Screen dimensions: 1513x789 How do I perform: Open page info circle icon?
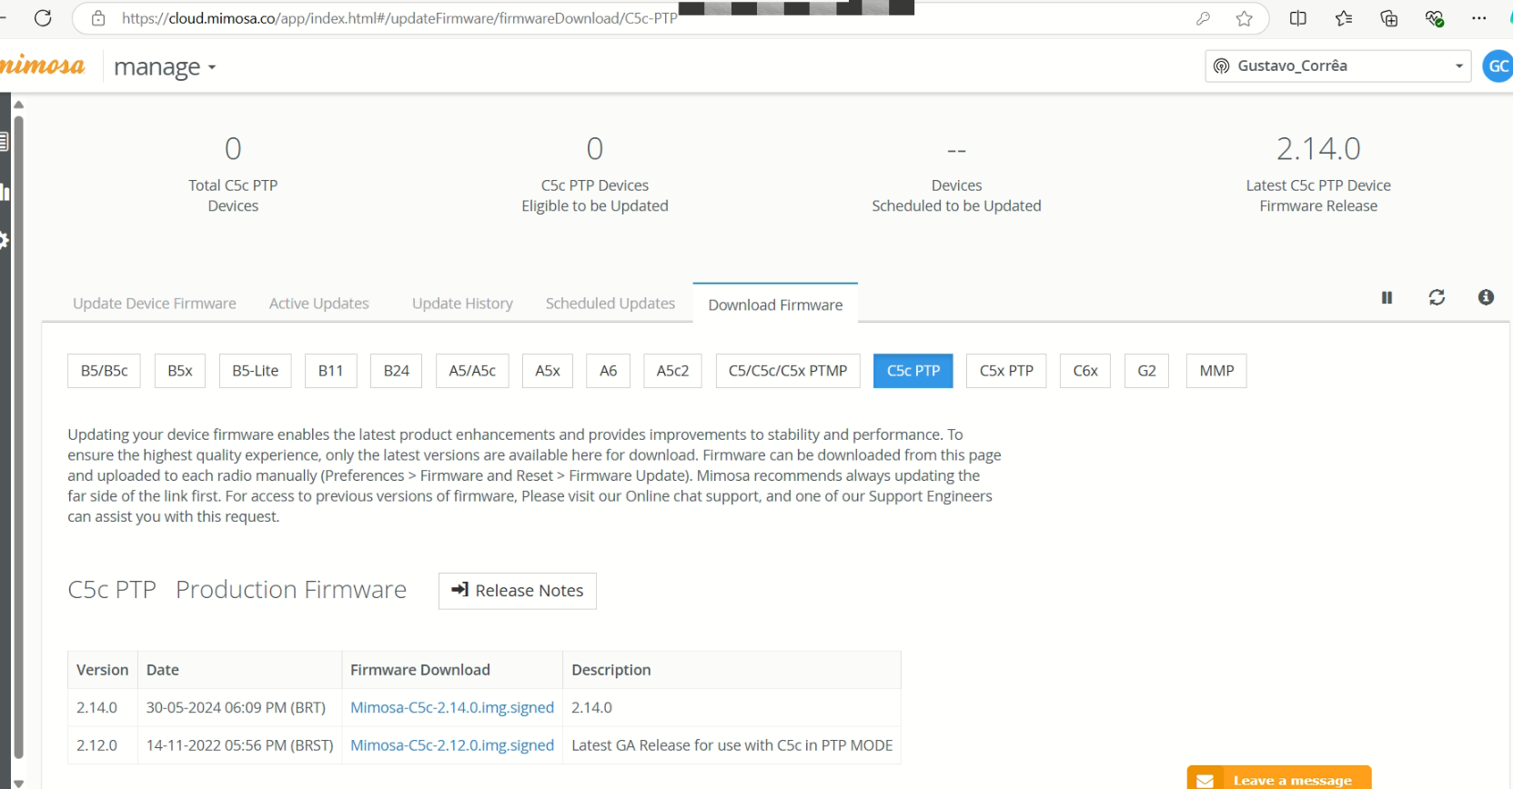click(1486, 297)
